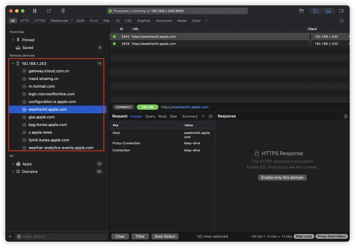Click the compose/edit request icon
Viewport: 355px width, 247px height.
coord(49,11)
